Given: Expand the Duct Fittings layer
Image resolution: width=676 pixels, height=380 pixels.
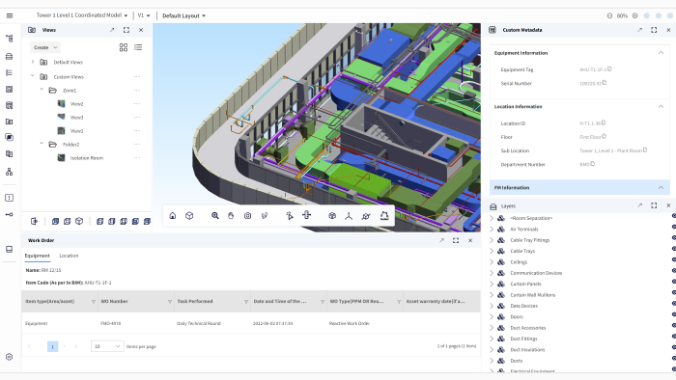Looking at the screenshot, I should pos(492,339).
